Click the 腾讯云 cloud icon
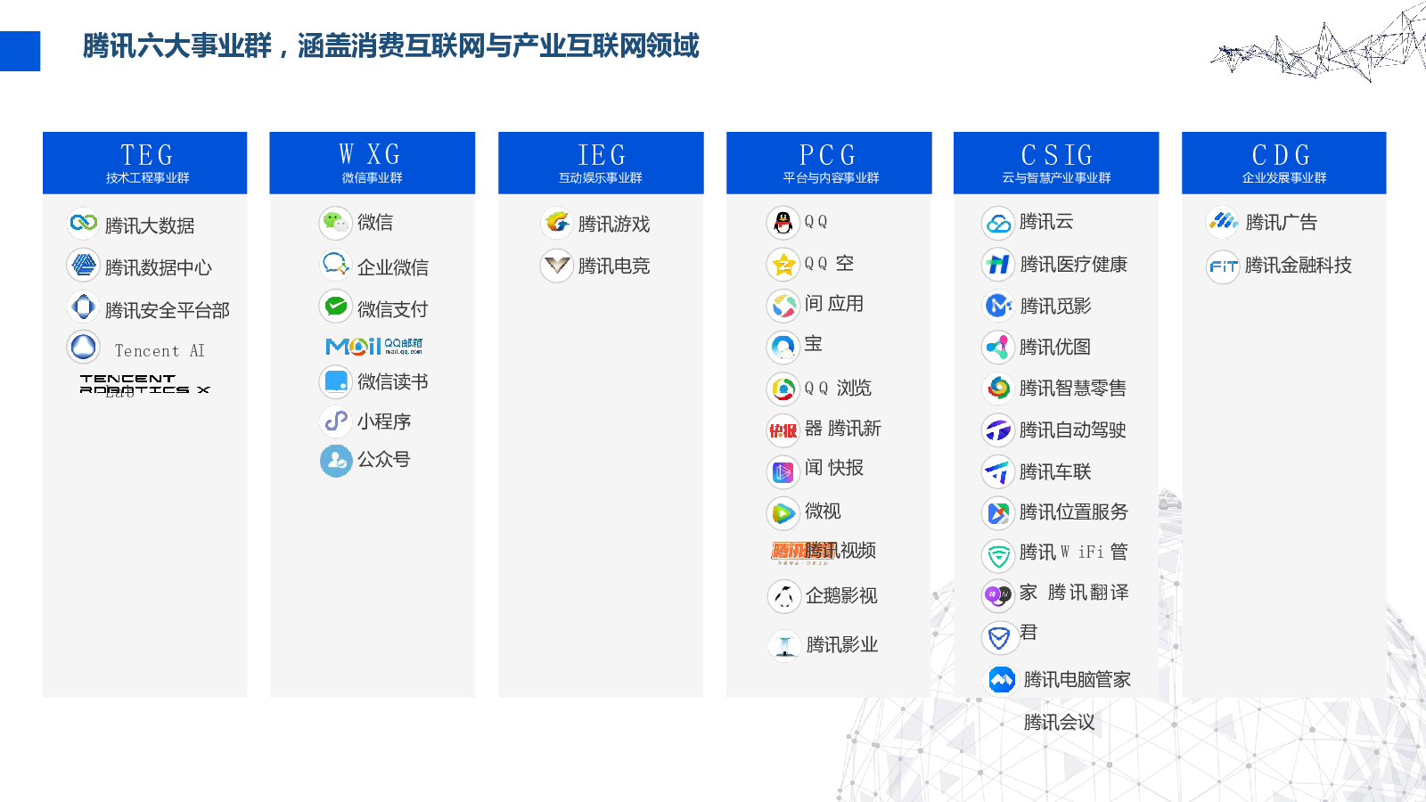 [998, 223]
